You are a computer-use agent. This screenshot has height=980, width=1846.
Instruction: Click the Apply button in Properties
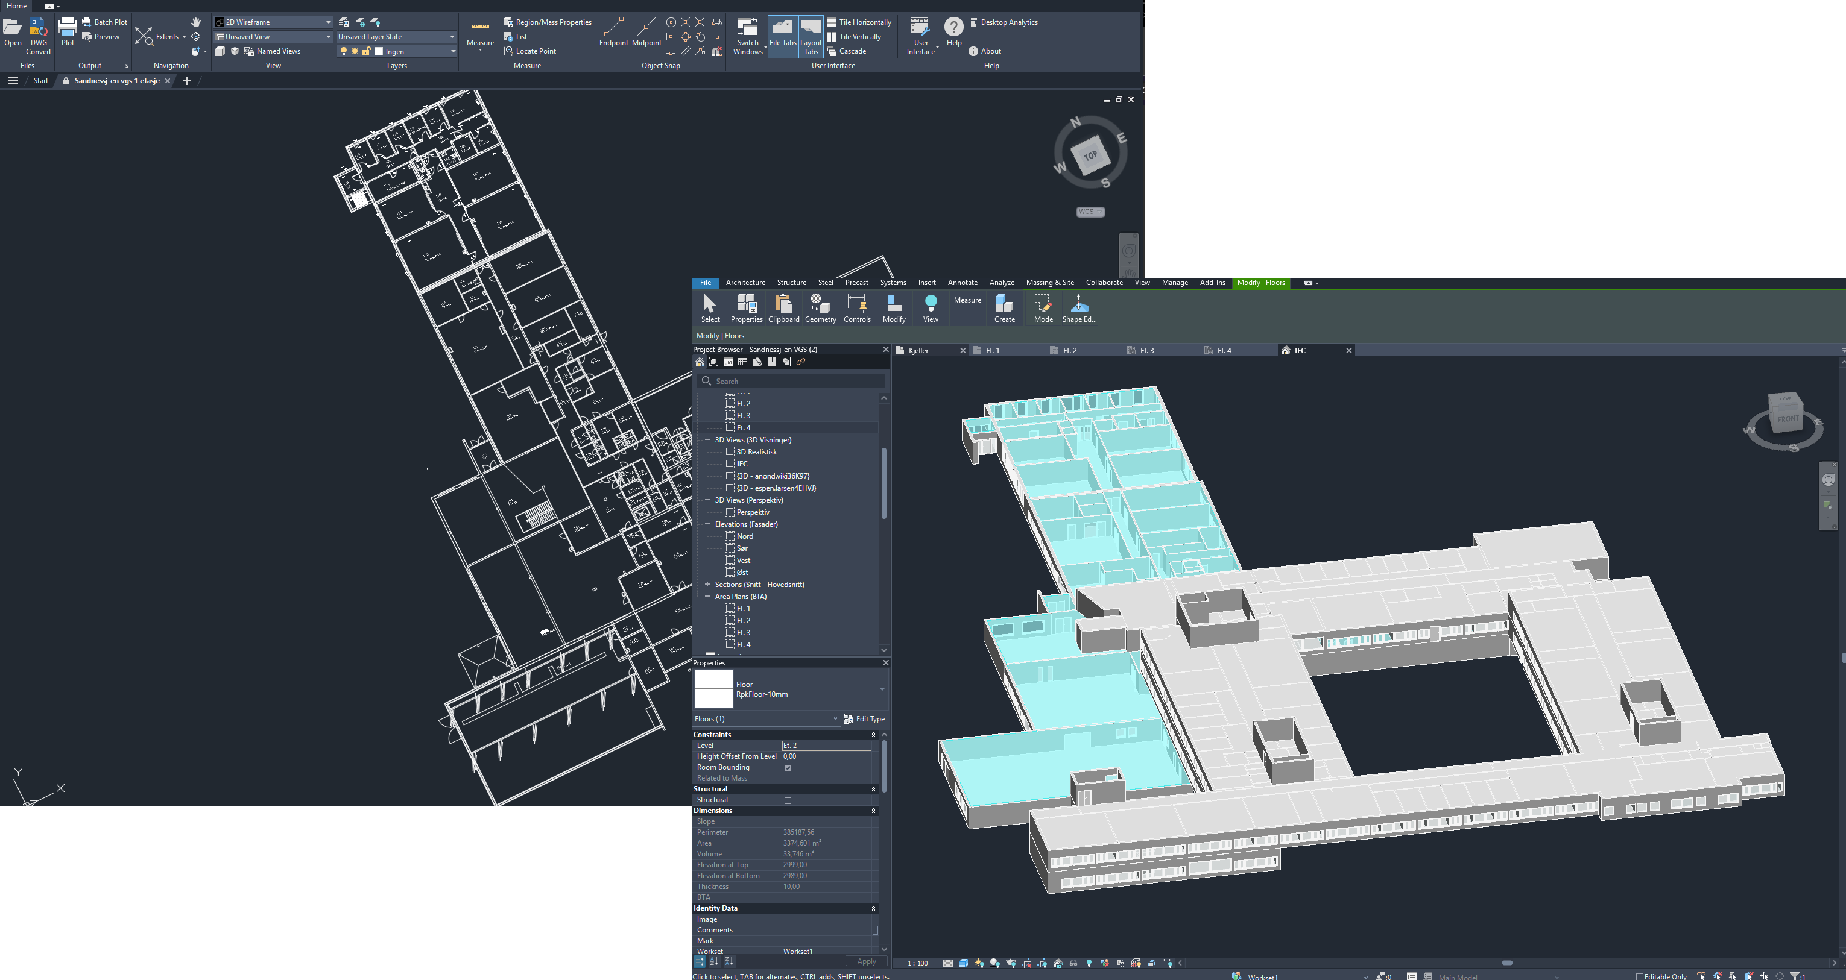867,961
